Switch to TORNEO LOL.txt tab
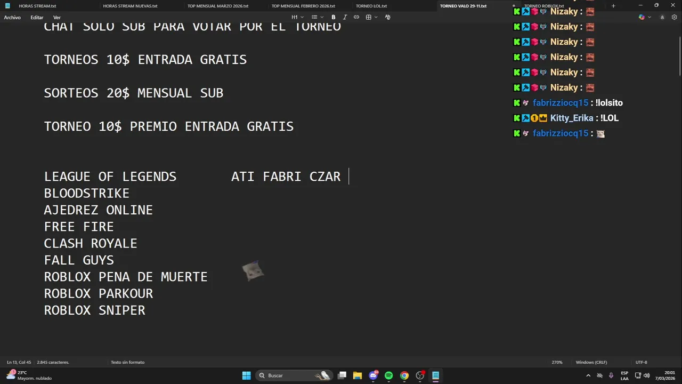The height and width of the screenshot is (384, 682). (371, 6)
